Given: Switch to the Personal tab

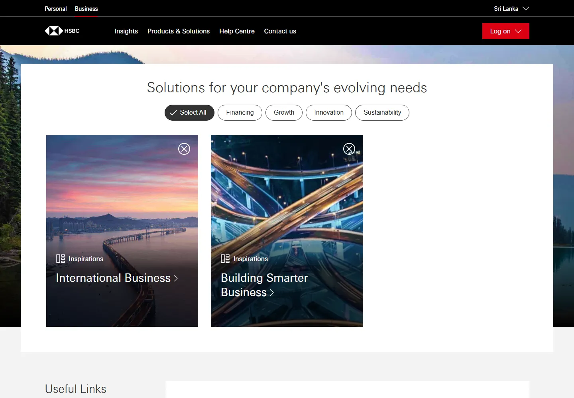Looking at the screenshot, I should point(56,8).
